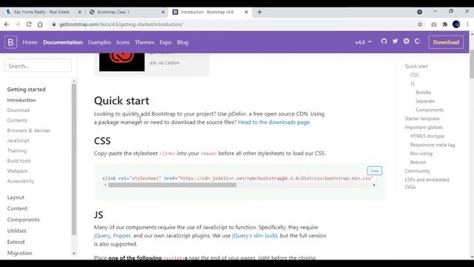474x267 pixels.
Task: Open the Webpack sidebar link
Action: click(x=17, y=171)
